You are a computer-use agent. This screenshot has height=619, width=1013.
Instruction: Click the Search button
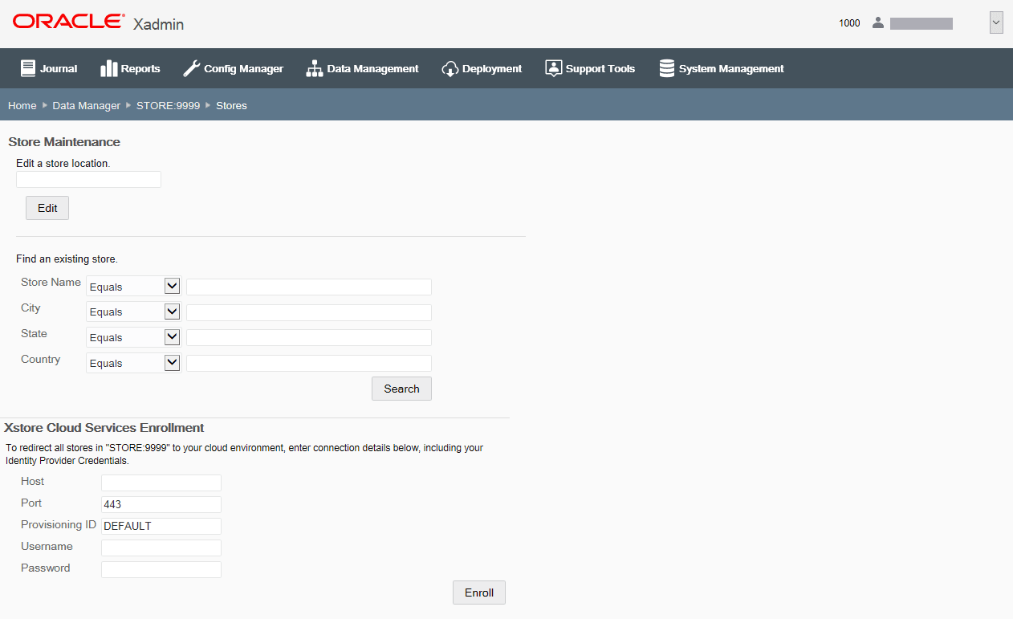(x=401, y=388)
